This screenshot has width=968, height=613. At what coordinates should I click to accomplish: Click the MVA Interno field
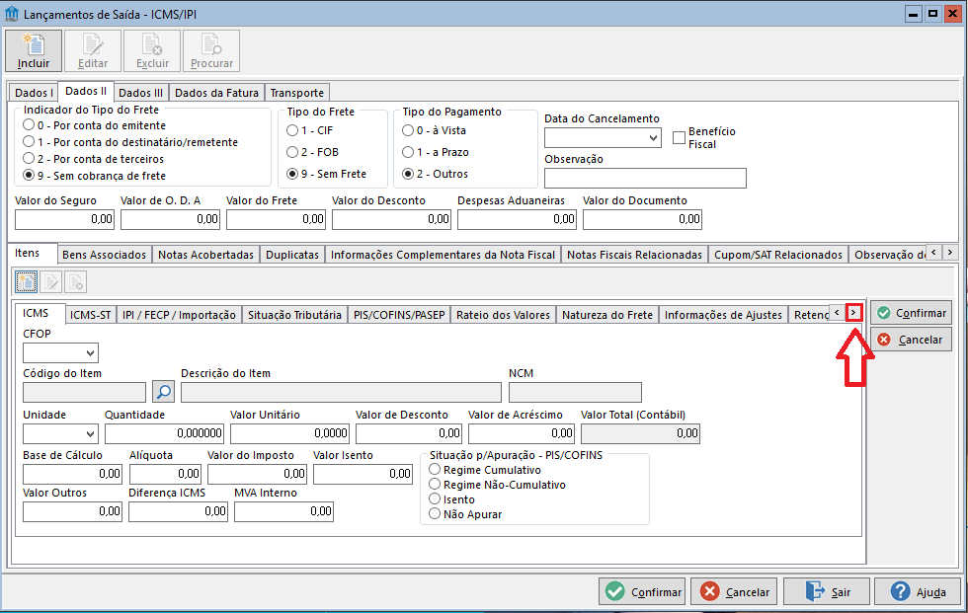coord(284,511)
